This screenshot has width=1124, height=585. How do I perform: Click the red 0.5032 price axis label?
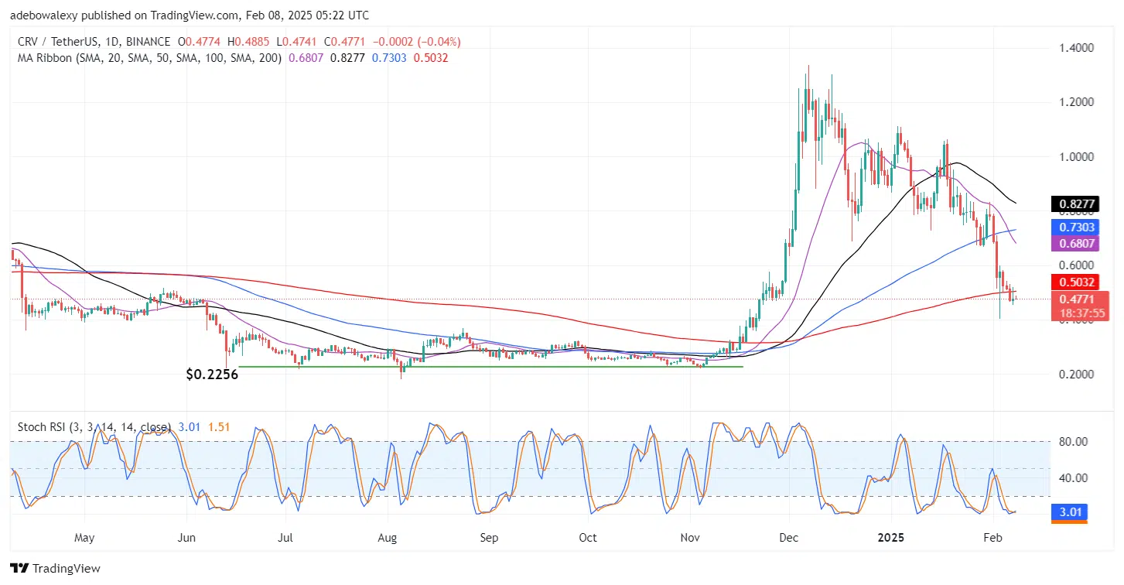coord(1072,282)
